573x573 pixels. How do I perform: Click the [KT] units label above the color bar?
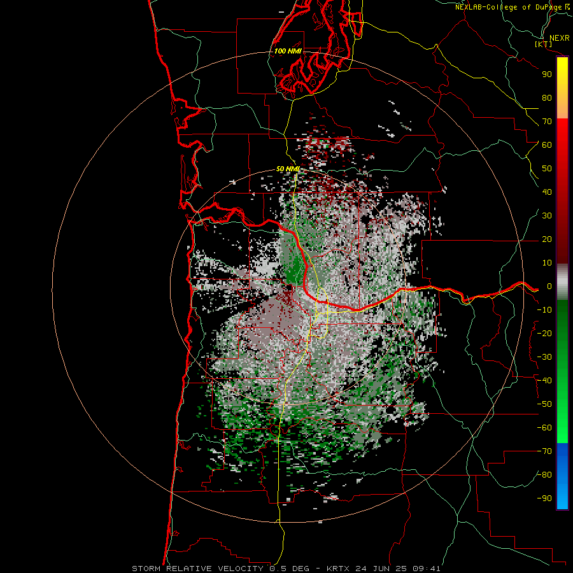543,44
